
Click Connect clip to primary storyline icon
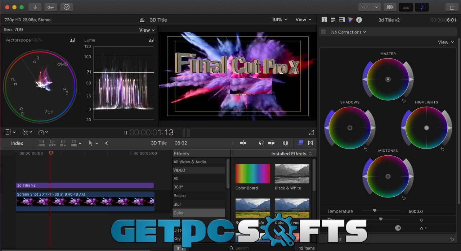42,143
